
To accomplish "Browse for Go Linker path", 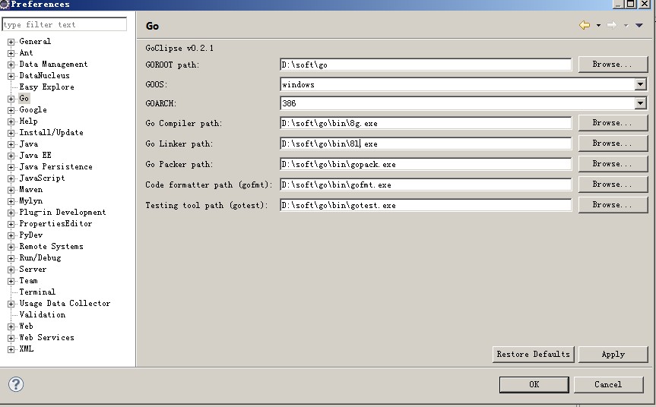I will (613, 144).
